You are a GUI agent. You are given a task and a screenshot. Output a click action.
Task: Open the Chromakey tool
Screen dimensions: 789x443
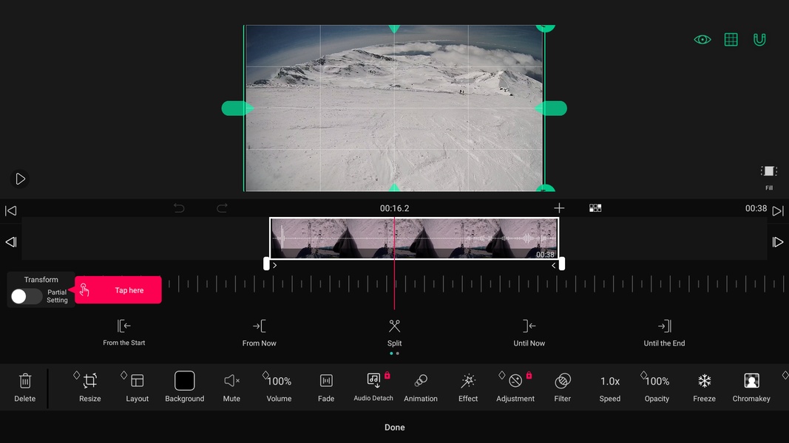tap(751, 387)
